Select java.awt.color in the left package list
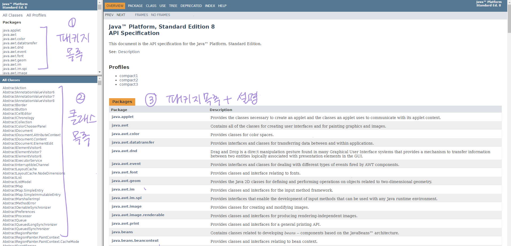Image resolution: width=511 pixels, height=246 pixels. 14,39
